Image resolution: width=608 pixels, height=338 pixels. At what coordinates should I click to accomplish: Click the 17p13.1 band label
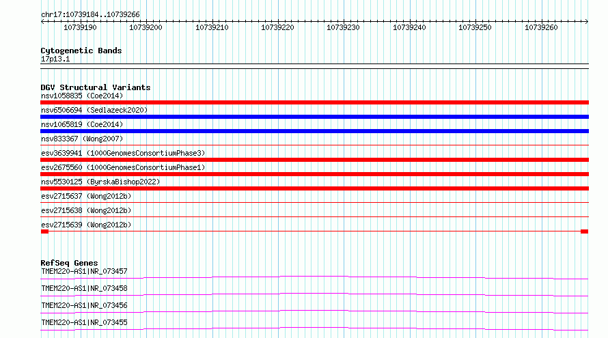point(55,59)
